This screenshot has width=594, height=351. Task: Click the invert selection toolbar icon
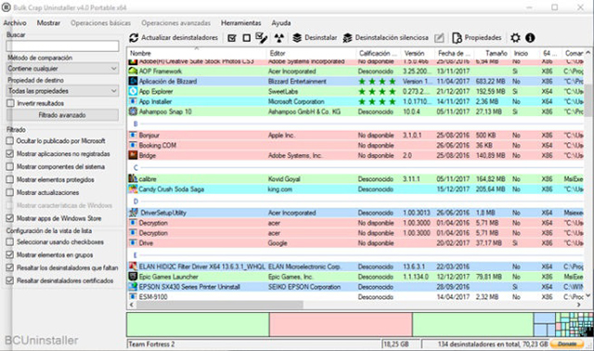pyautogui.click(x=262, y=37)
